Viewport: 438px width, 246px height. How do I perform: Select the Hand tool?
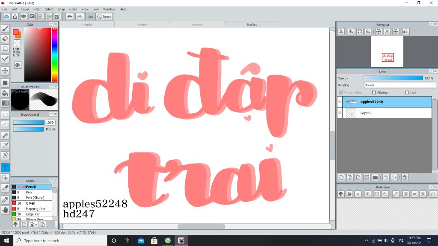point(5,210)
